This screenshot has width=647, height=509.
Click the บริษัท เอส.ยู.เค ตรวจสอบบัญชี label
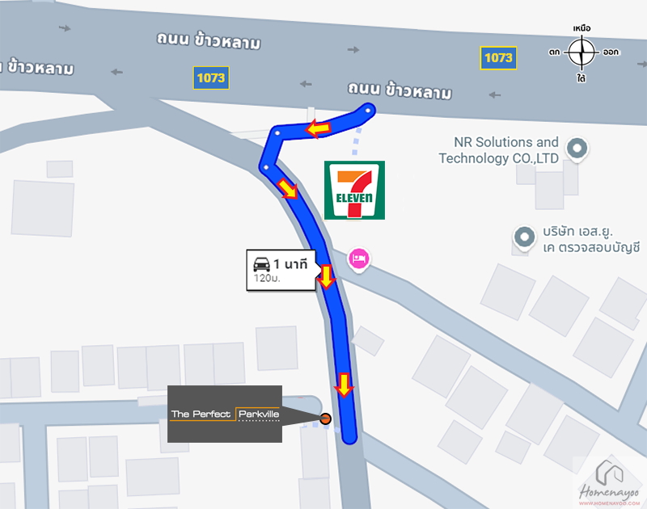590,239
